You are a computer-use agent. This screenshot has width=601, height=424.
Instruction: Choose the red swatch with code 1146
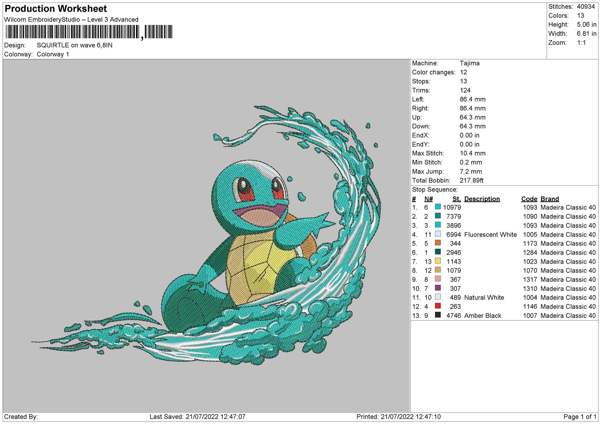pyautogui.click(x=438, y=306)
